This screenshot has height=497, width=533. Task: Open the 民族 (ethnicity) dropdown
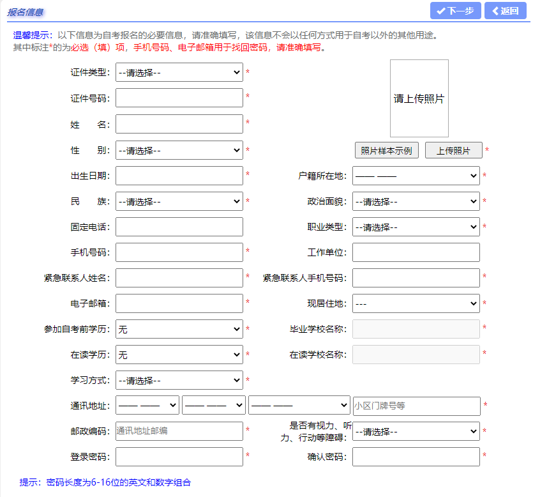coord(179,201)
